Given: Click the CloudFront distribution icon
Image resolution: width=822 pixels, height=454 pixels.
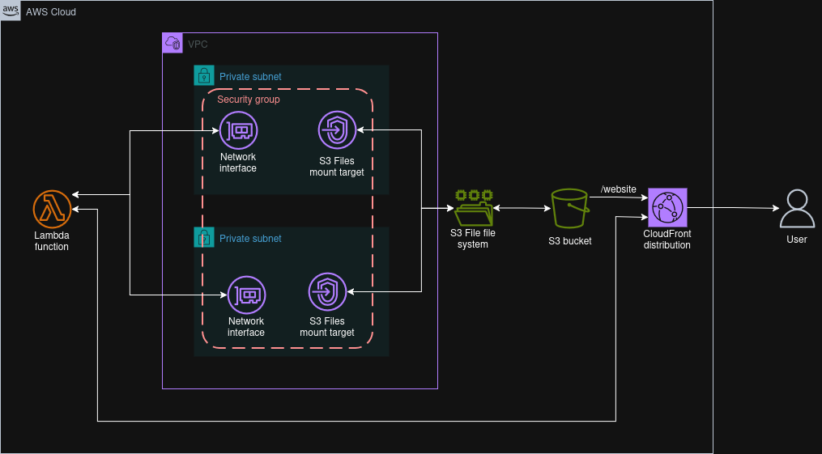Looking at the screenshot, I should click(x=667, y=208).
